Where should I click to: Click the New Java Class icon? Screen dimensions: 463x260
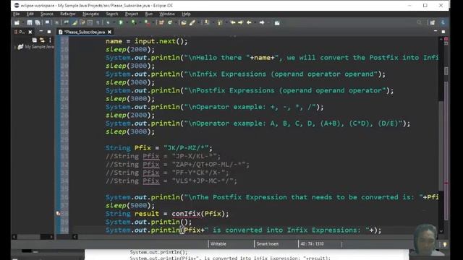pos(170,22)
